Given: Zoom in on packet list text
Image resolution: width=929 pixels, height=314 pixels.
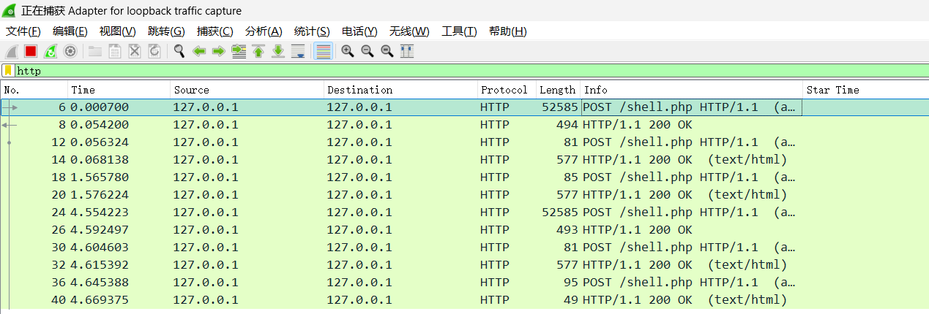Looking at the screenshot, I should pos(348,51).
